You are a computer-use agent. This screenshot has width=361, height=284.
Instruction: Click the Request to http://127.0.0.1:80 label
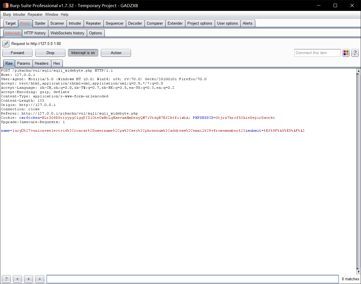(36, 44)
